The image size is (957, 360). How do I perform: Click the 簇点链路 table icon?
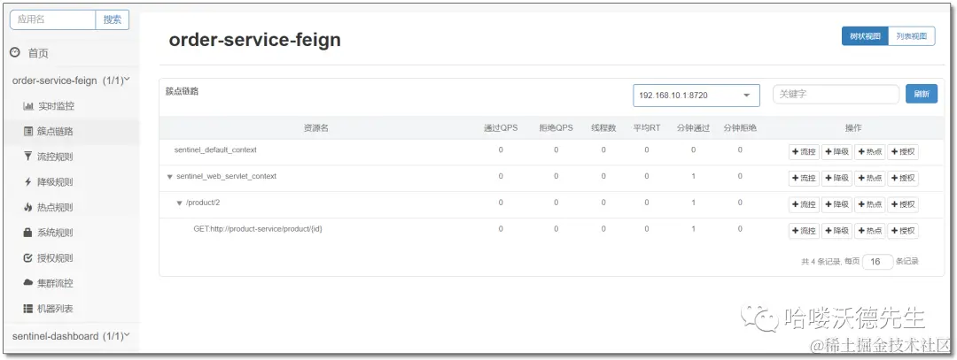tap(28, 132)
